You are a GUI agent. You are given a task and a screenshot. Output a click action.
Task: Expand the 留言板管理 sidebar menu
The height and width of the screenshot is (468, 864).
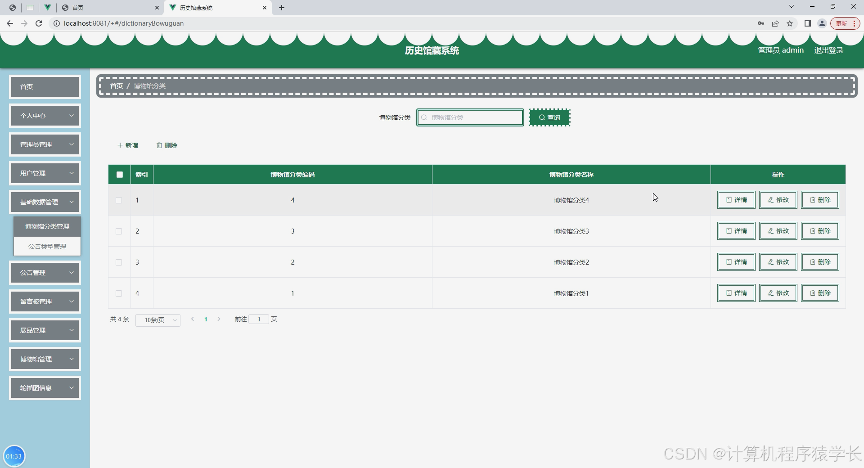point(45,301)
